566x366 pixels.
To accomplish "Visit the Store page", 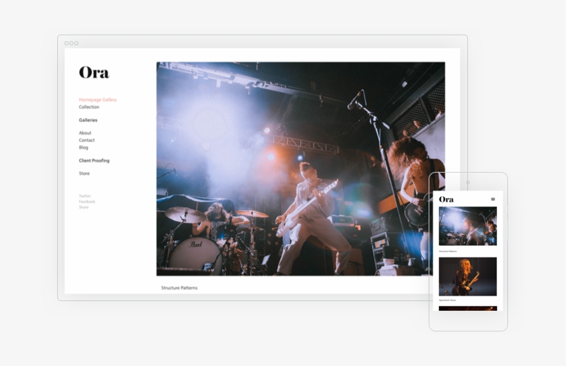I will tap(84, 173).
